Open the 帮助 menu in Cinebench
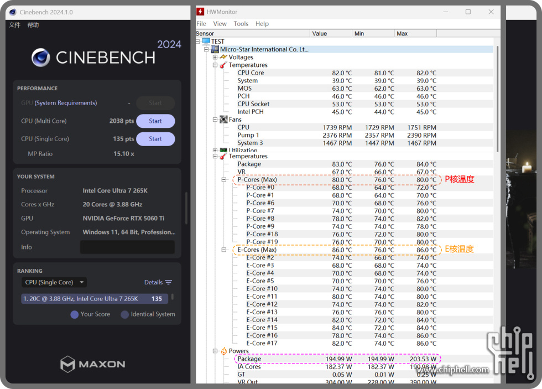Viewport: 542px width, 389px height. (33, 25)
